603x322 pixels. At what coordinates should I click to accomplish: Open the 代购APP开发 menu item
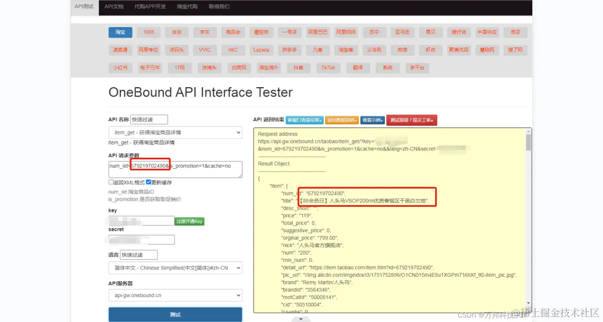click(x=150, y=7)
